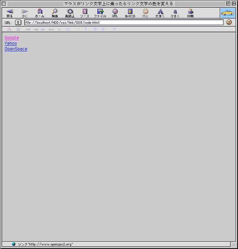The width and height of the screenshot is (238, 249).
Task: Click the Back (戻る) toolbar button
Action: [9, 13]
